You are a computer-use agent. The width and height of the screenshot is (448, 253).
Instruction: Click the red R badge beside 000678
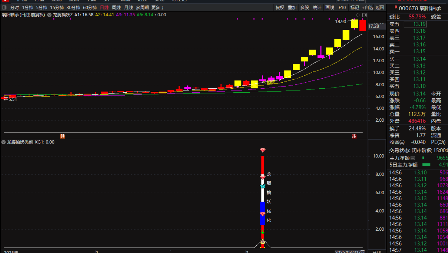tap(396, 7)
